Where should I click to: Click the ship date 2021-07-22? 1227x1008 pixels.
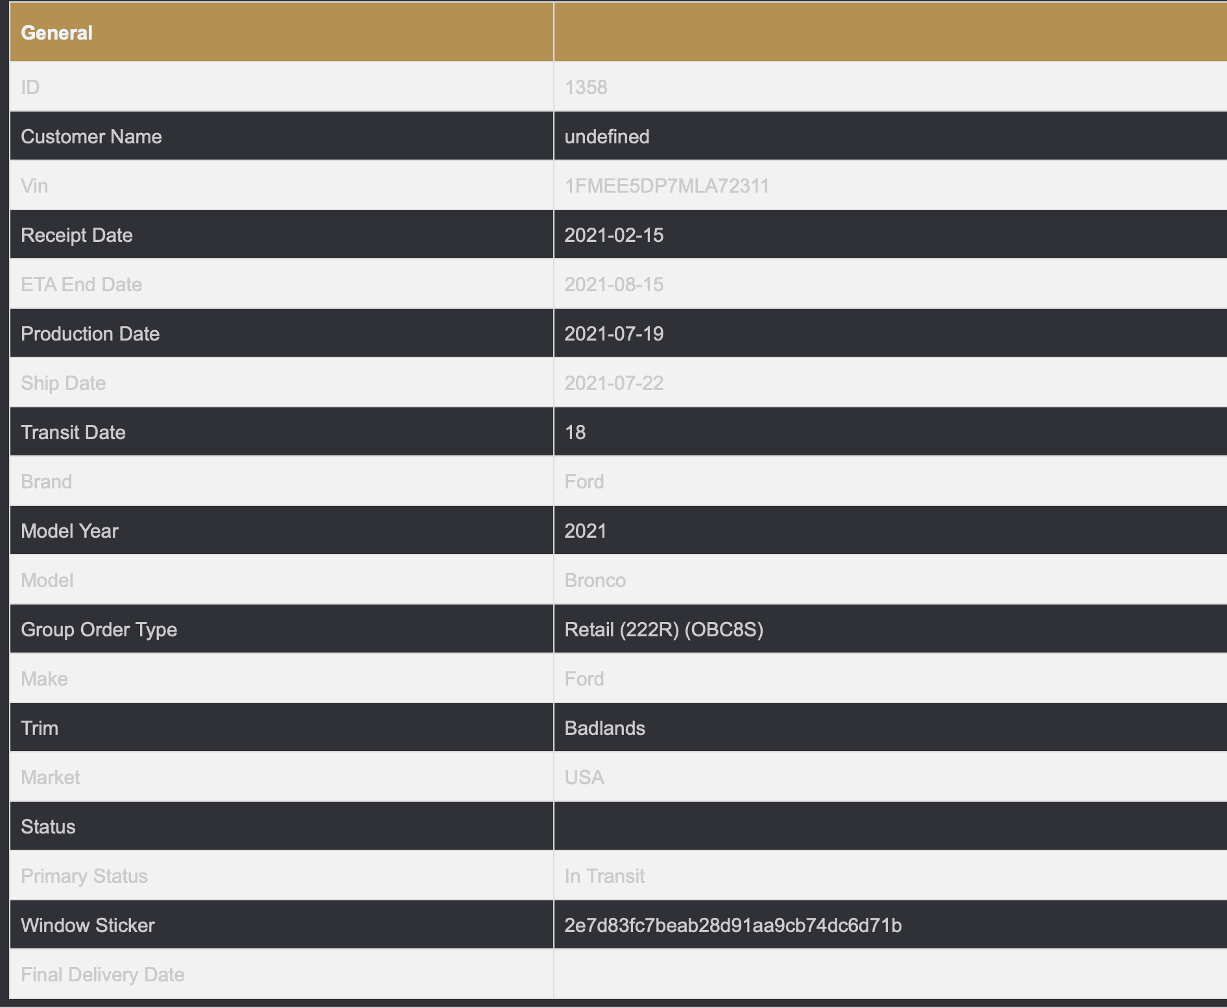[614, 383]
